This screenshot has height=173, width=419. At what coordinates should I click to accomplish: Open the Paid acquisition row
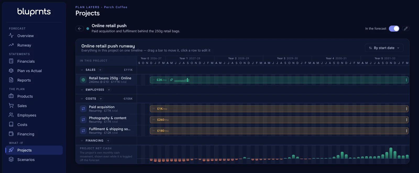pyautogui.click(x=106, y=109)
